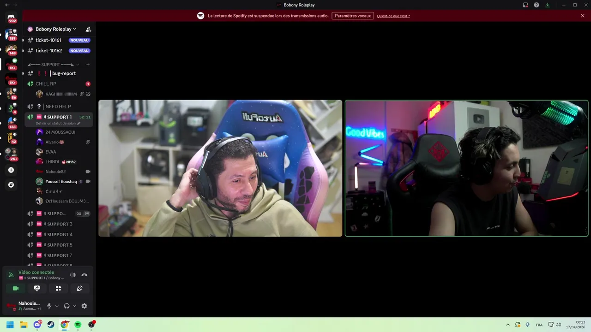This screenshot has width=591, height=332.
Task: Select the SUPPORT 1 voice channel
Action: click(x=59, y=117)
